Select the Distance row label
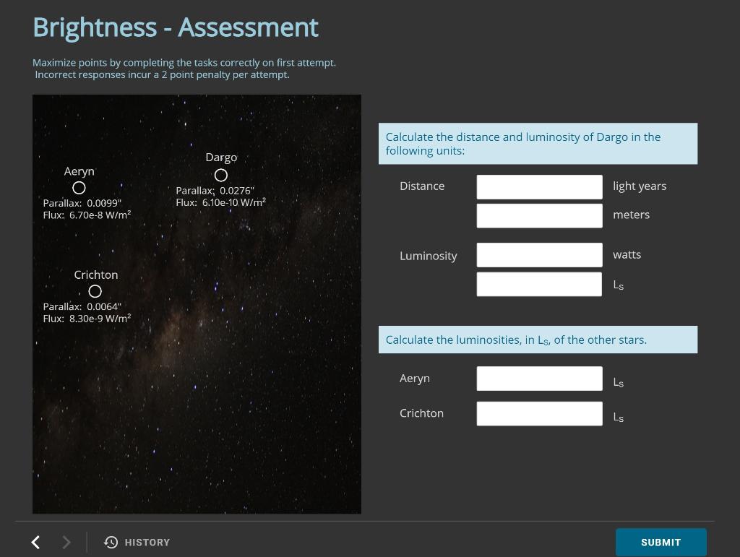Image resolution: width=740 pixels, height=557 pixels. [x=423, y=186]
